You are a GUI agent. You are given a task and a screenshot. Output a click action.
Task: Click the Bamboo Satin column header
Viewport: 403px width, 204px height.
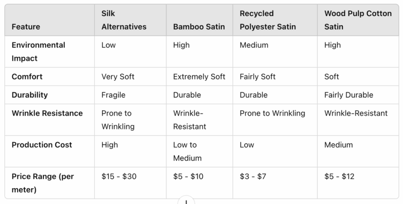pos(199,27)
